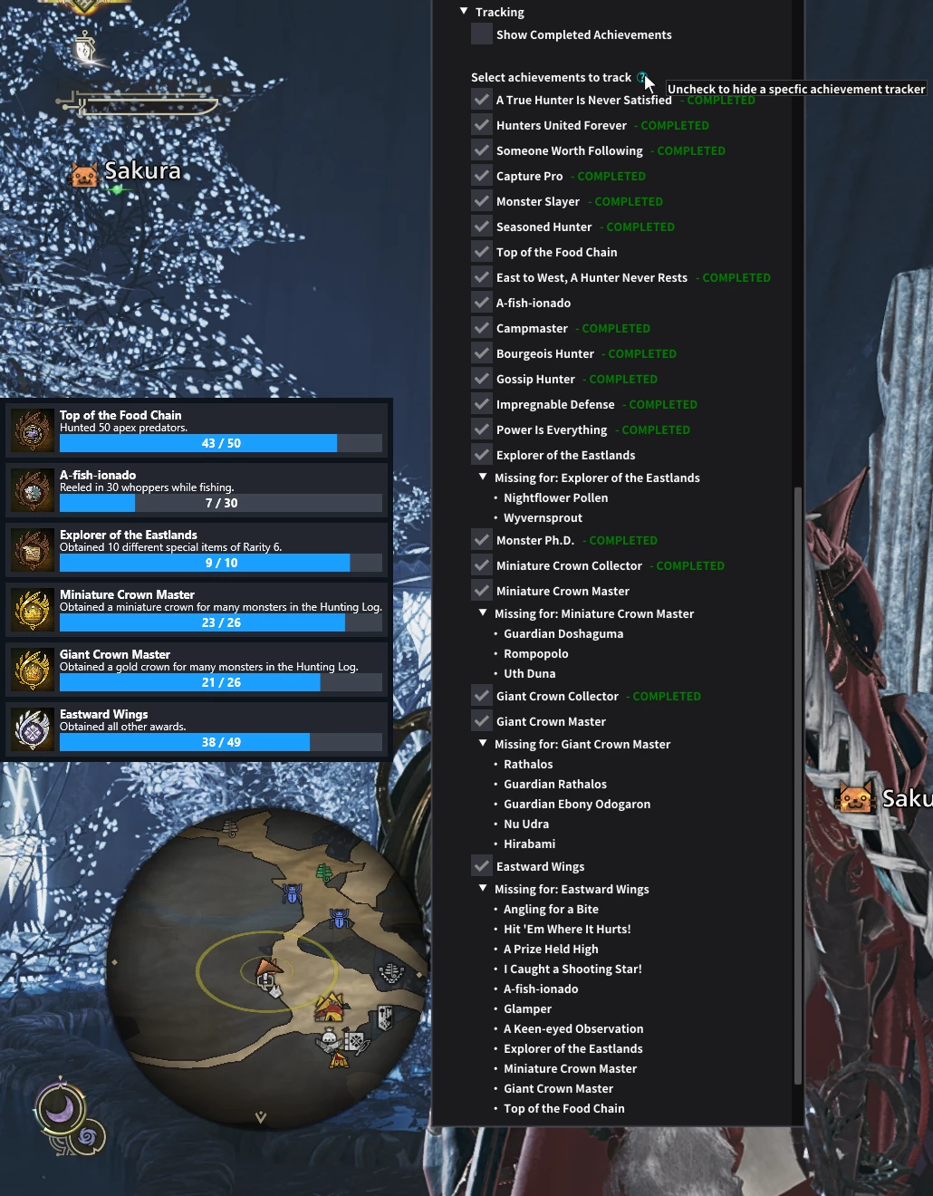Click the help icon beside Select achievements to track
This screenshot has width=933, height=1196.
click(x=641, y=77)
